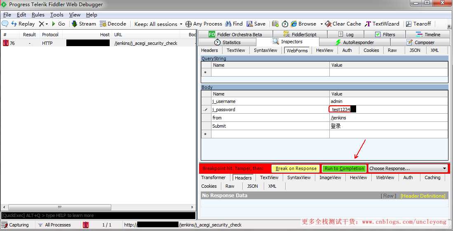453x231 pixels.
Task: Open the Remove sessions X dropdown
Action: 43,24
